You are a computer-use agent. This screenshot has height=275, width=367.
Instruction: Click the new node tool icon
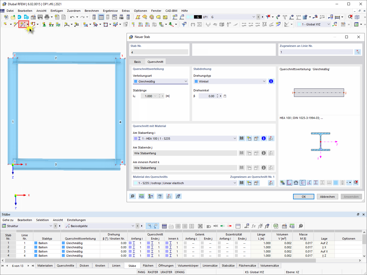(x=5, y=24)
